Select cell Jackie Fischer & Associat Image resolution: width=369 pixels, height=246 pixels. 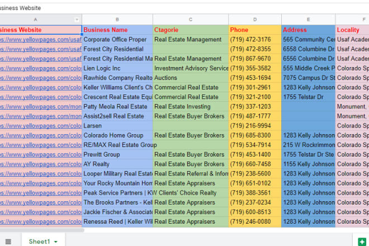(117, 212)
